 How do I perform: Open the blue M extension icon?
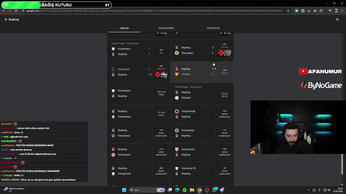[x=297, y=11]
